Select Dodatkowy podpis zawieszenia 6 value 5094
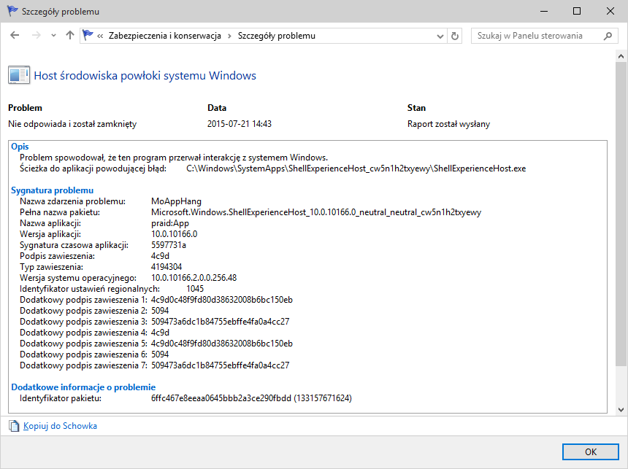Viewport: 628px width, 469px height. click(160, 354)
